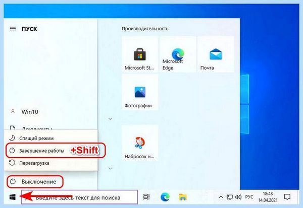Screen dimensions: 303x208
Task: Launch Edge from the taskbar
Action: pos(165,197)
